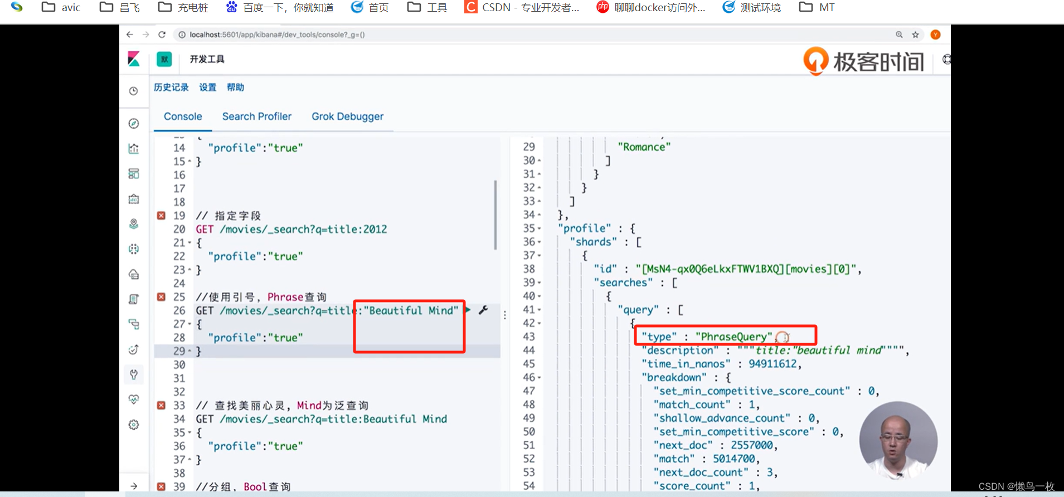
Task: Click output text "Romance"
Action: (x=644, y=147)
